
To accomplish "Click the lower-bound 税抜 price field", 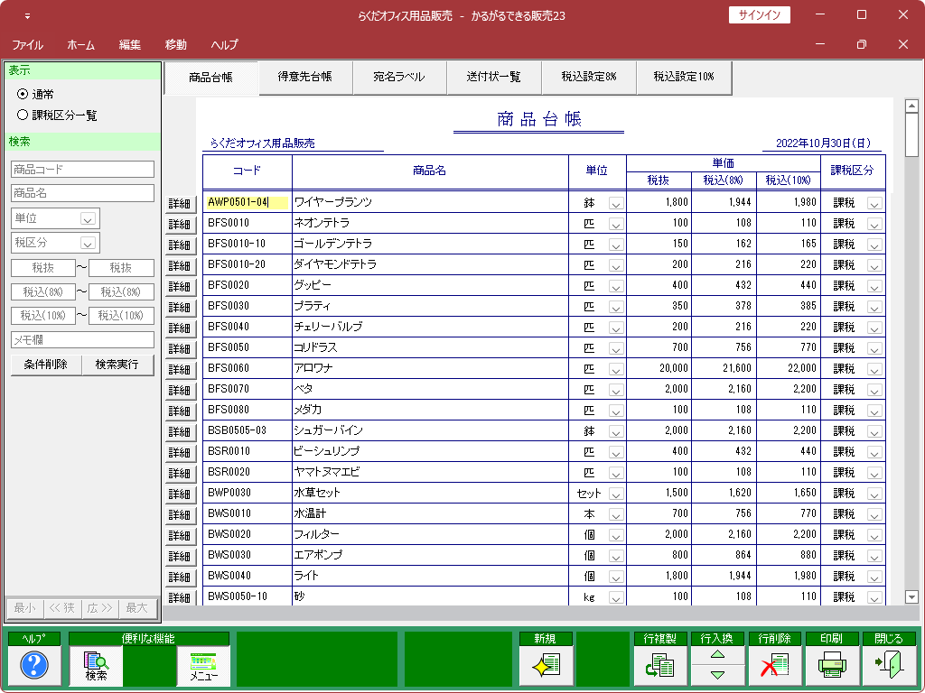I will [43, 267].
